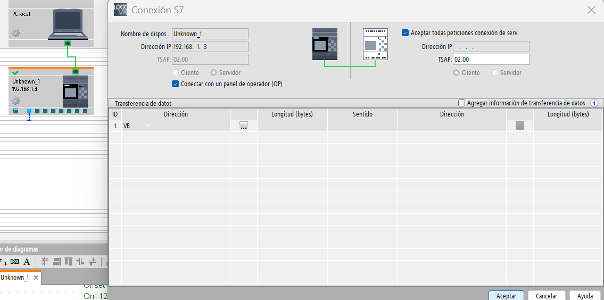Select the text A tool

click(27, 262)
